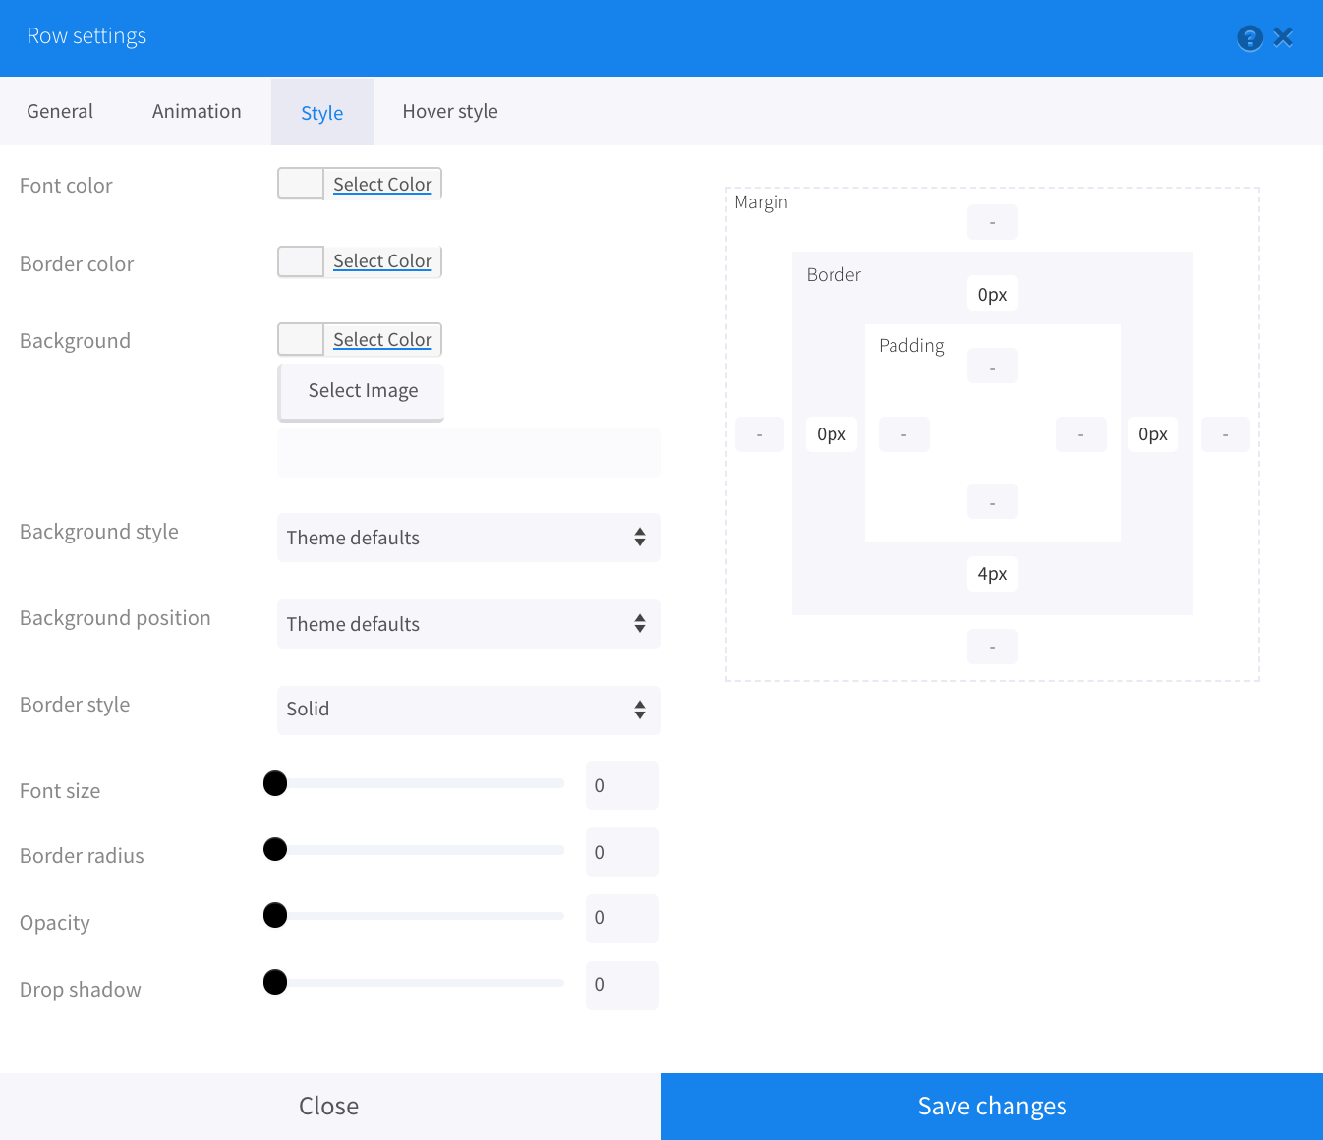Screen dimensions: 1323x1140
Task: Click the Opacity slider handle
Action: (275, 916)
